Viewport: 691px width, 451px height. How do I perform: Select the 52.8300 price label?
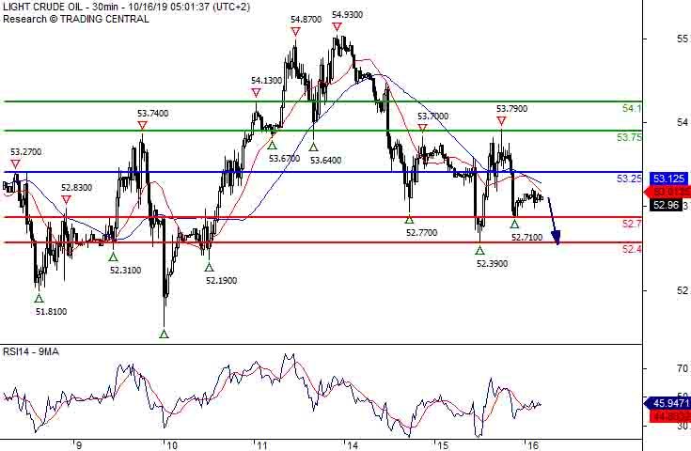(x=77, y=188)
